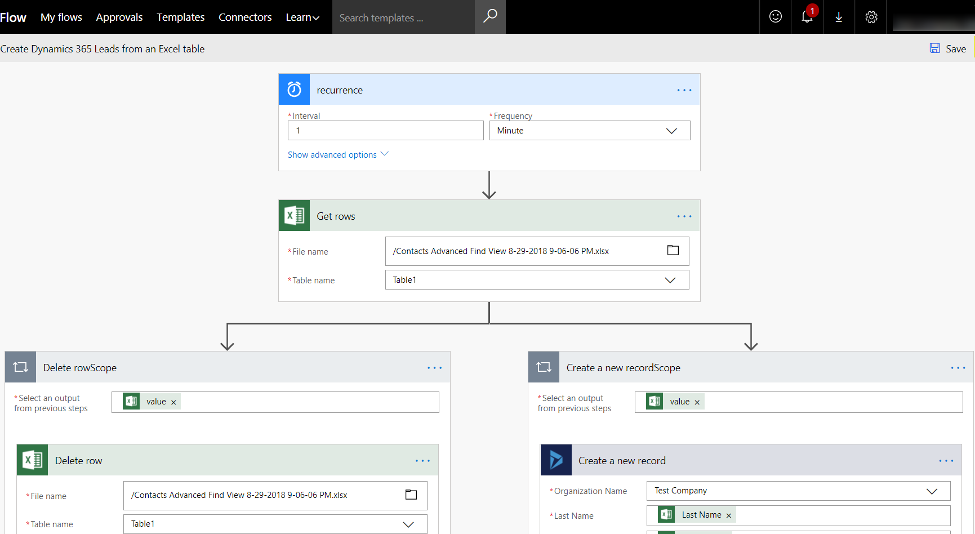Click the Delete rowScope title
This screenshot has height=534, width=975.
pyautogui.click(x=80, y=368)
